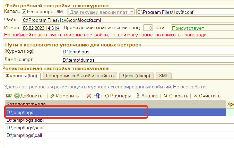Click the Журнал (log) path field
The height and width of the screenshot is (148, 234).
coord(146,52)
